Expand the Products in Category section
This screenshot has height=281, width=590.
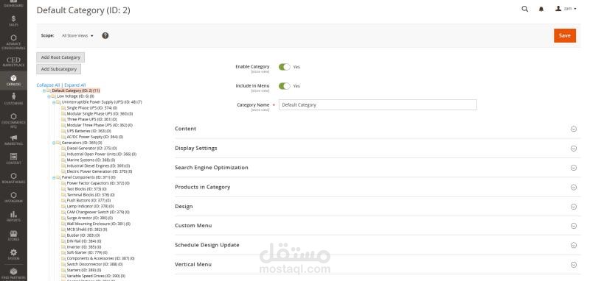click(378, 187)
